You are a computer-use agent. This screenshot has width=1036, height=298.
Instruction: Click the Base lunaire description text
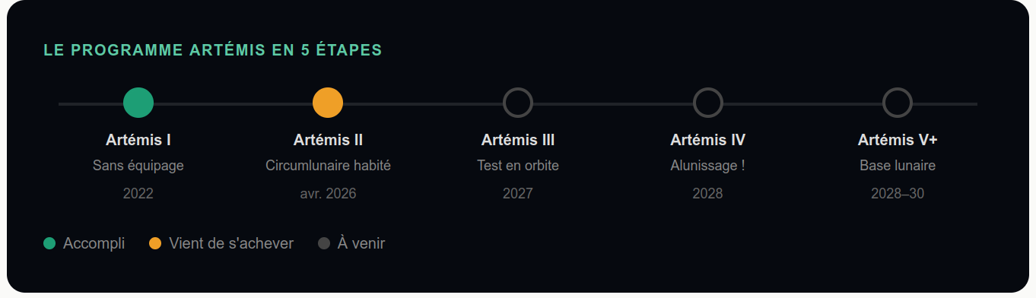click(x=898, y=166)
